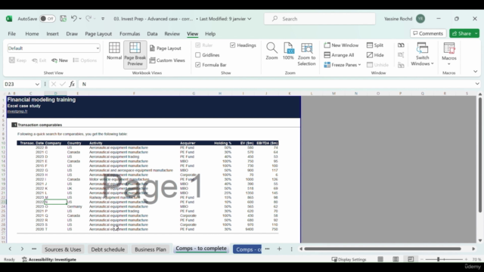Screen dimensions: 484x272
Task: Open Switch Windows dropdown
Action: coord(422,54)
